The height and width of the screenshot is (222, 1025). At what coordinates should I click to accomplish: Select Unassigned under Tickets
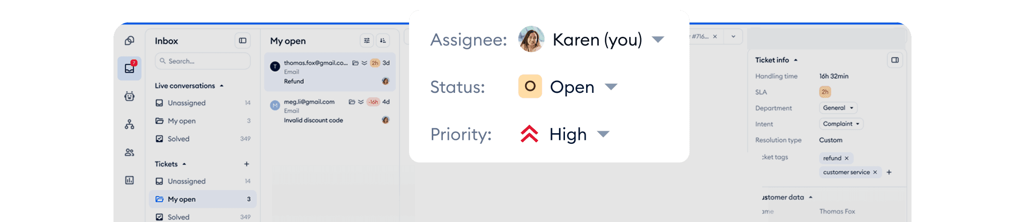(187, 181)
